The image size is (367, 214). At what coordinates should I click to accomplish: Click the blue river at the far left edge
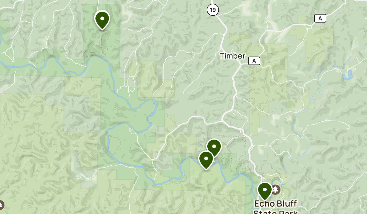point(1,37)
